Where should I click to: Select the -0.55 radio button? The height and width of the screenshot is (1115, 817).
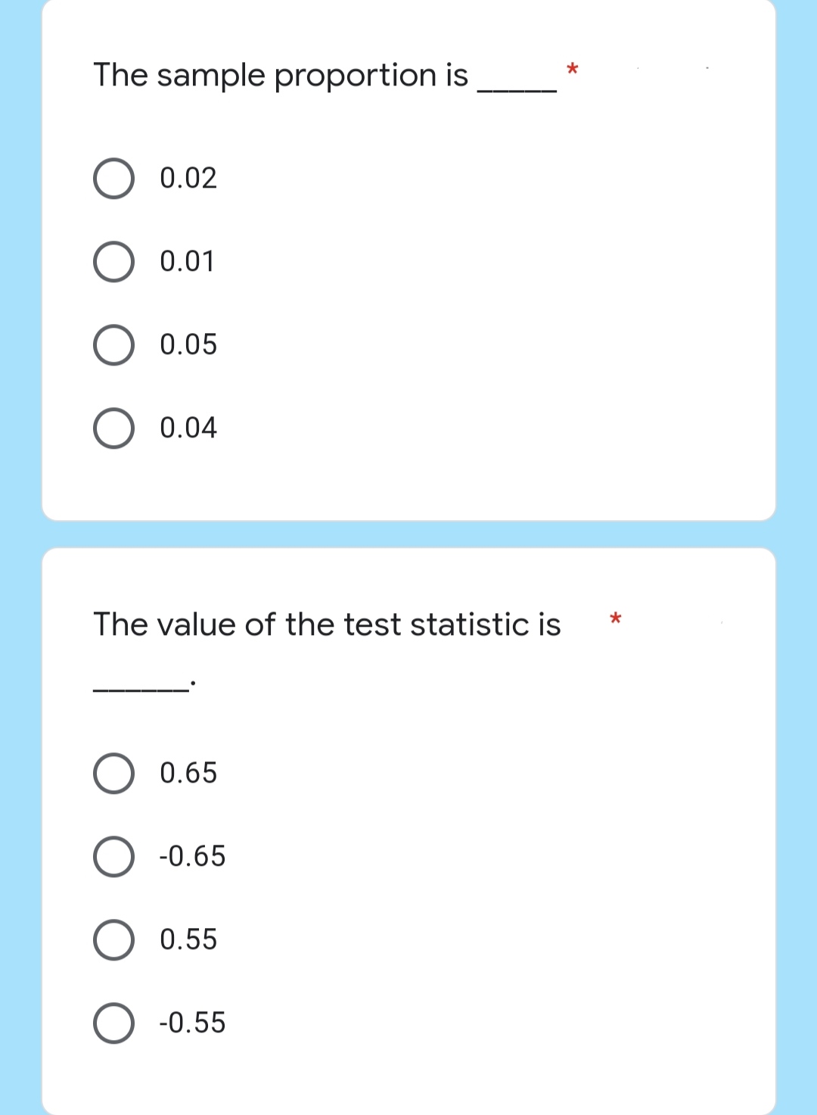pos(113,1023)
